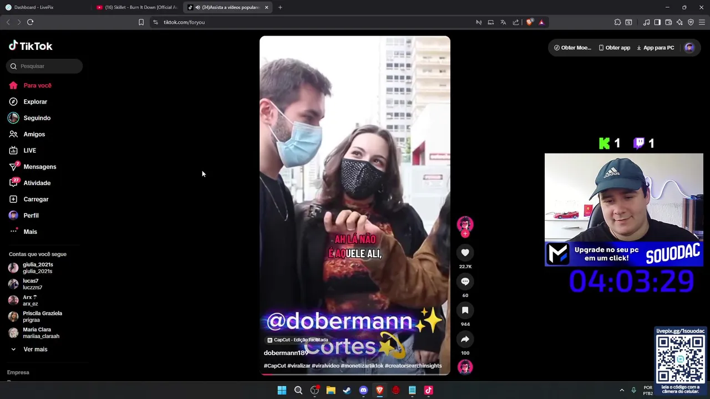Image resolution: width=710 pixels, height=399 pixels.
Task: Click the TikTok logo
Action: click(31, 46)
